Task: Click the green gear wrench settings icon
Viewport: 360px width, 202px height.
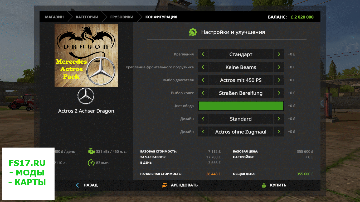Action: pyautogui.click(x=193, y=32)
